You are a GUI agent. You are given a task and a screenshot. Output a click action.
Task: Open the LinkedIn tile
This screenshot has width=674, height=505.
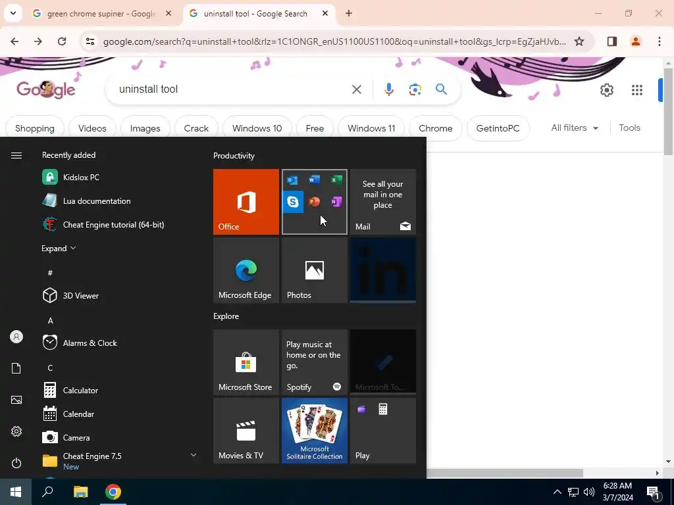point(383,270)
